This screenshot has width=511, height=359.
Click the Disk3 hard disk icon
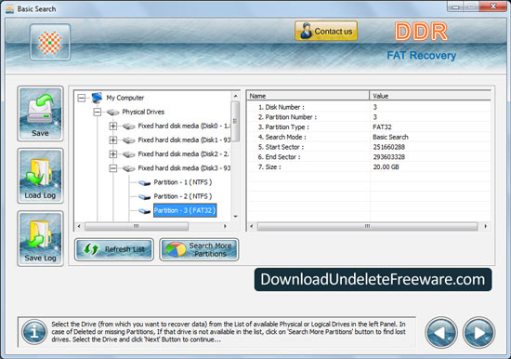(129, 168)
